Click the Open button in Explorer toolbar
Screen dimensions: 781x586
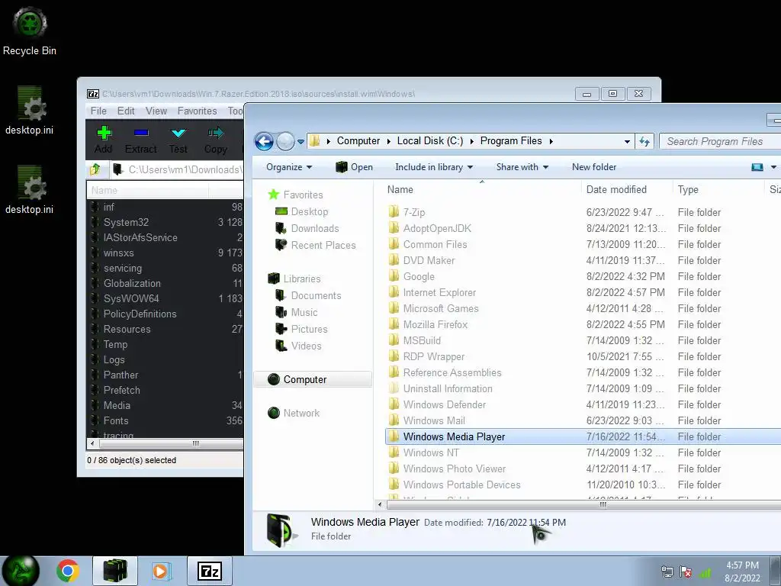pos(354,167)
